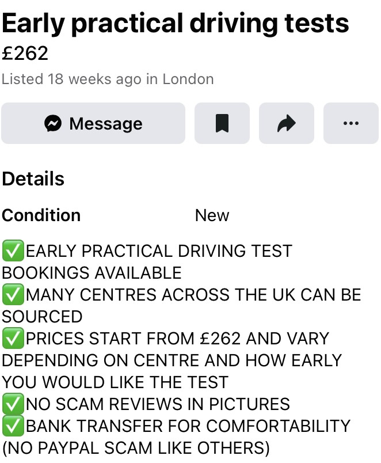Click green checkmark before 'NO SCAM REVIEWS'
The width and height of the screenshot is (381, 463).
tap(12, 404)
